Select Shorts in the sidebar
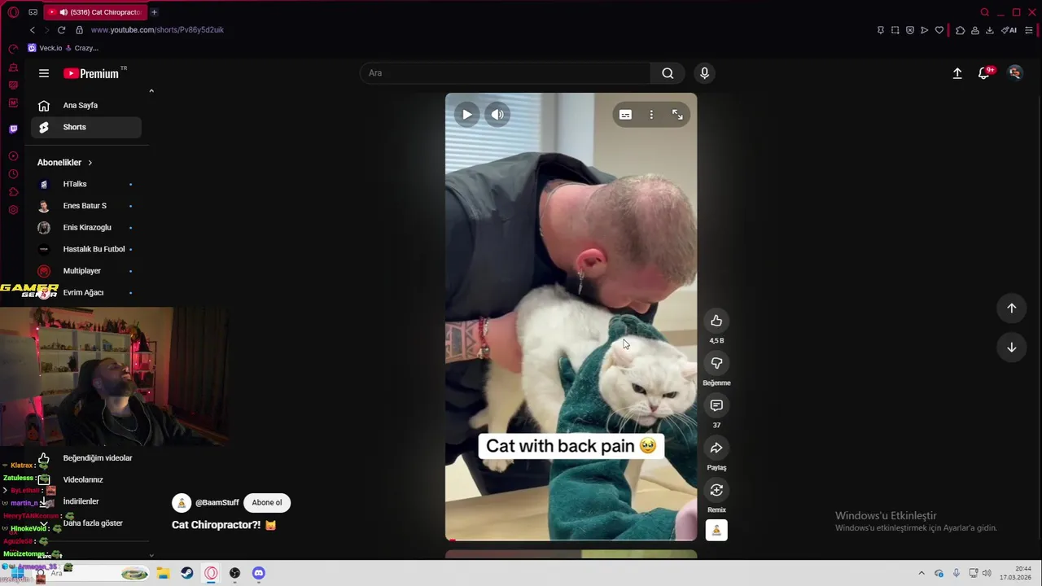Image resolution: width=1042 pixels, height=586 pixels. 85,127
